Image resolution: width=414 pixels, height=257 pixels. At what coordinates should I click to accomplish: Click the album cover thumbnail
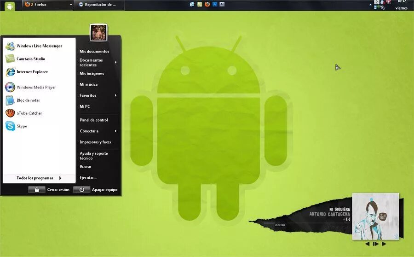pos(376,216)
